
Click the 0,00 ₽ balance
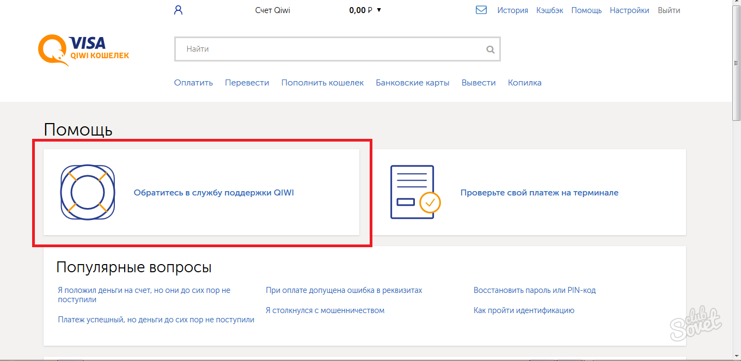click(x=361, y=10)
